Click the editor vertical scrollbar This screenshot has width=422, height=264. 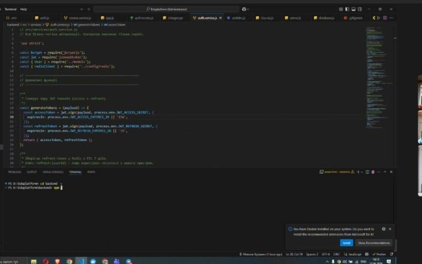[395, 97]
